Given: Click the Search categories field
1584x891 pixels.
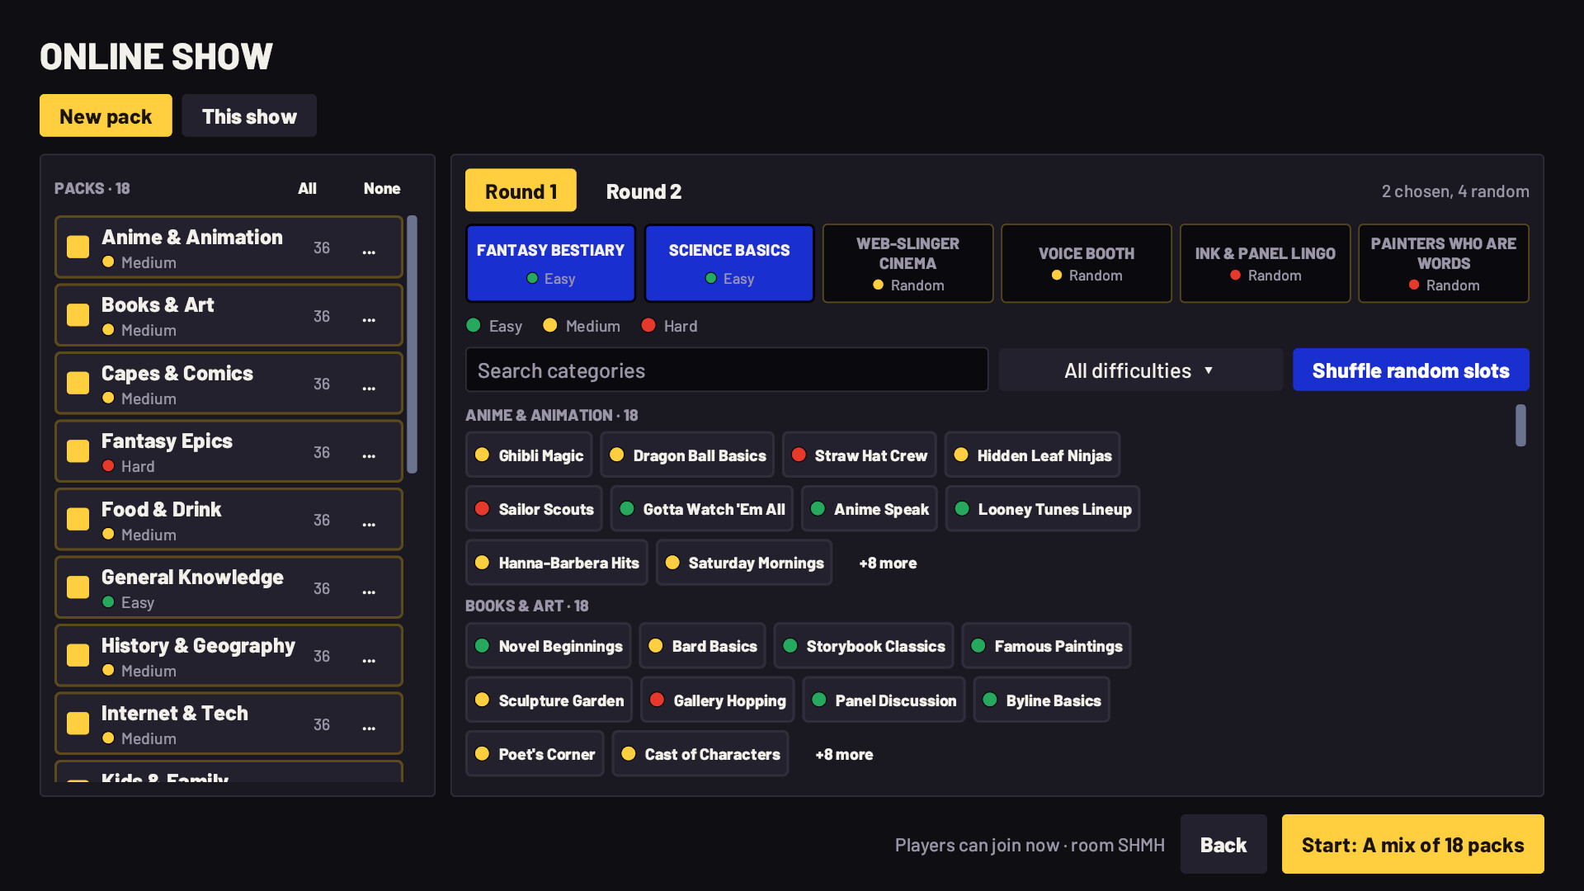Looking at the screenshot, I should tap(727, 370).
